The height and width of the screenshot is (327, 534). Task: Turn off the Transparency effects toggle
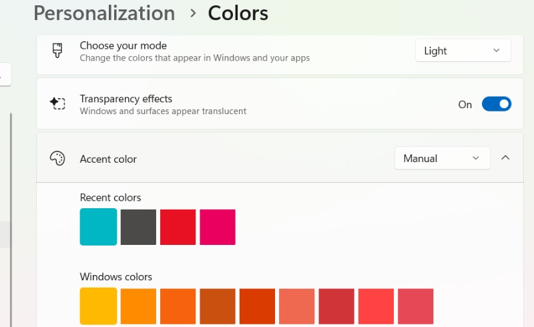pos(496,104)
